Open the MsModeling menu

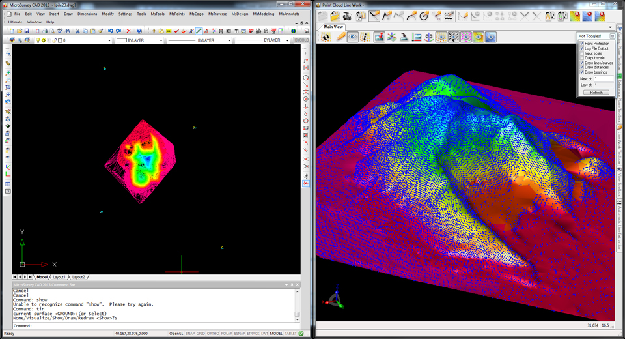[x=264, y=14]
